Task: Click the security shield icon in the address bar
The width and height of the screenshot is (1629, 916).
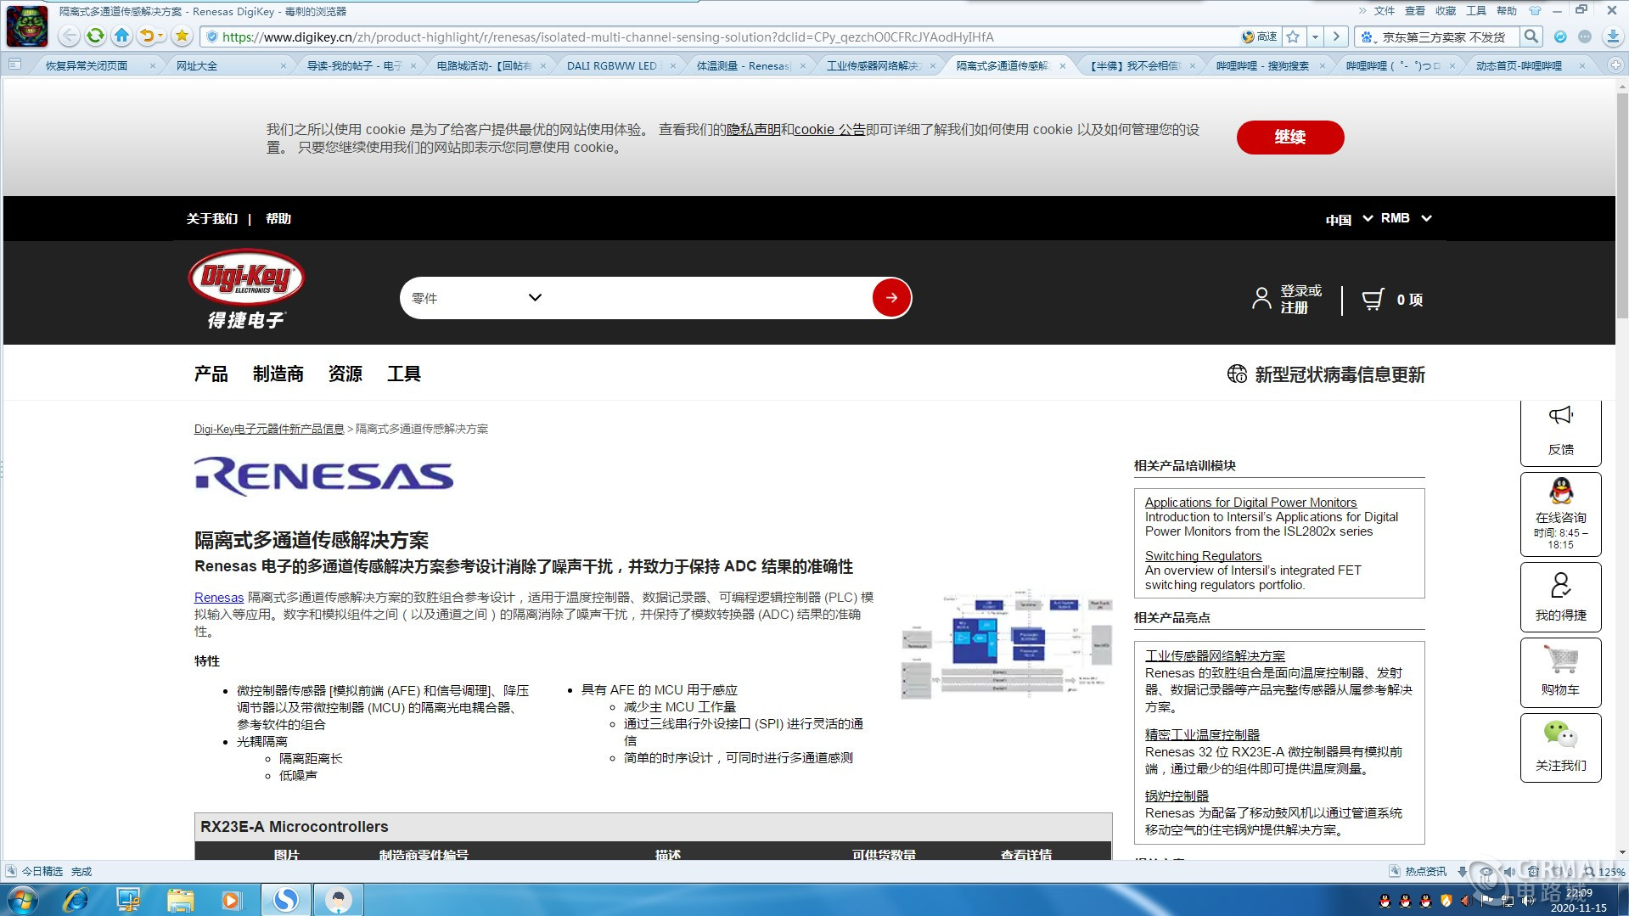Action: (x=212, y=37)
